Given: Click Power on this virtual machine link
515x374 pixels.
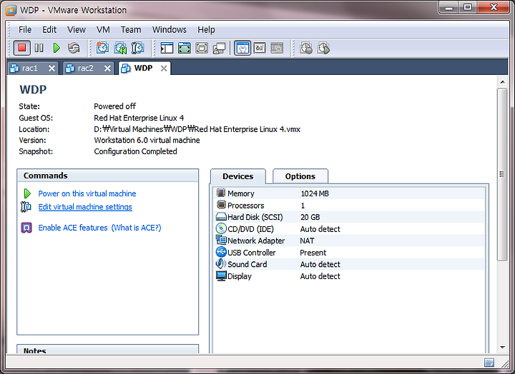Looking at the screenshot, I should coord(87,193).
